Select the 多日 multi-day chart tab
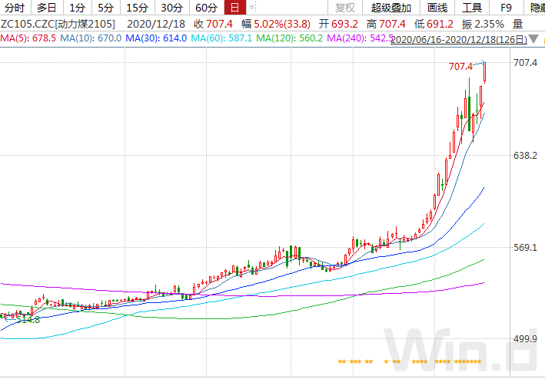This screenshot has width=545, height=379. 47,7
